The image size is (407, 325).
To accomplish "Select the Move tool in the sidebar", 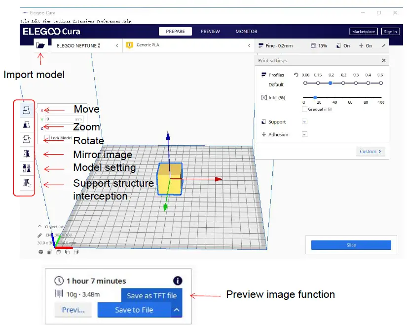I will tap(27, 110).
